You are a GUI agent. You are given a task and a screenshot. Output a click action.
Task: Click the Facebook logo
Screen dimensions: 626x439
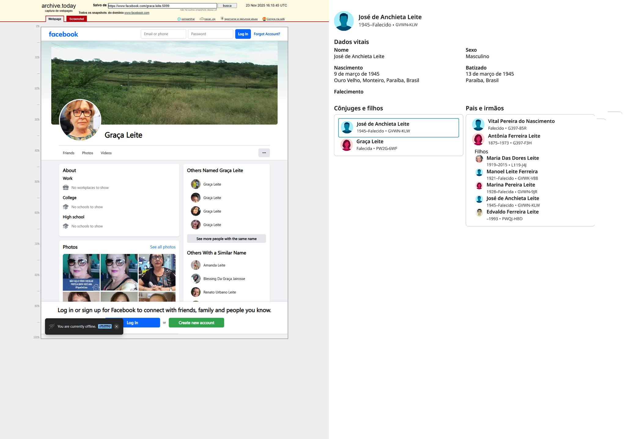coord(63,34)
